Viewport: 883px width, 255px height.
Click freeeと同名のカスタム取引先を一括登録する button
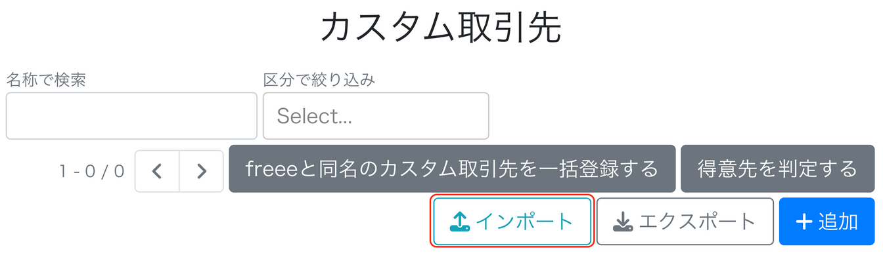click(452, 169)
